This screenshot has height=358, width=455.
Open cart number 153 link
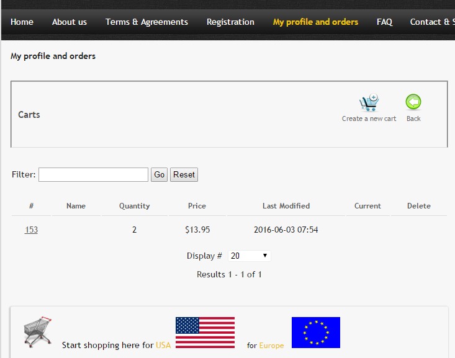click(31, 230)
